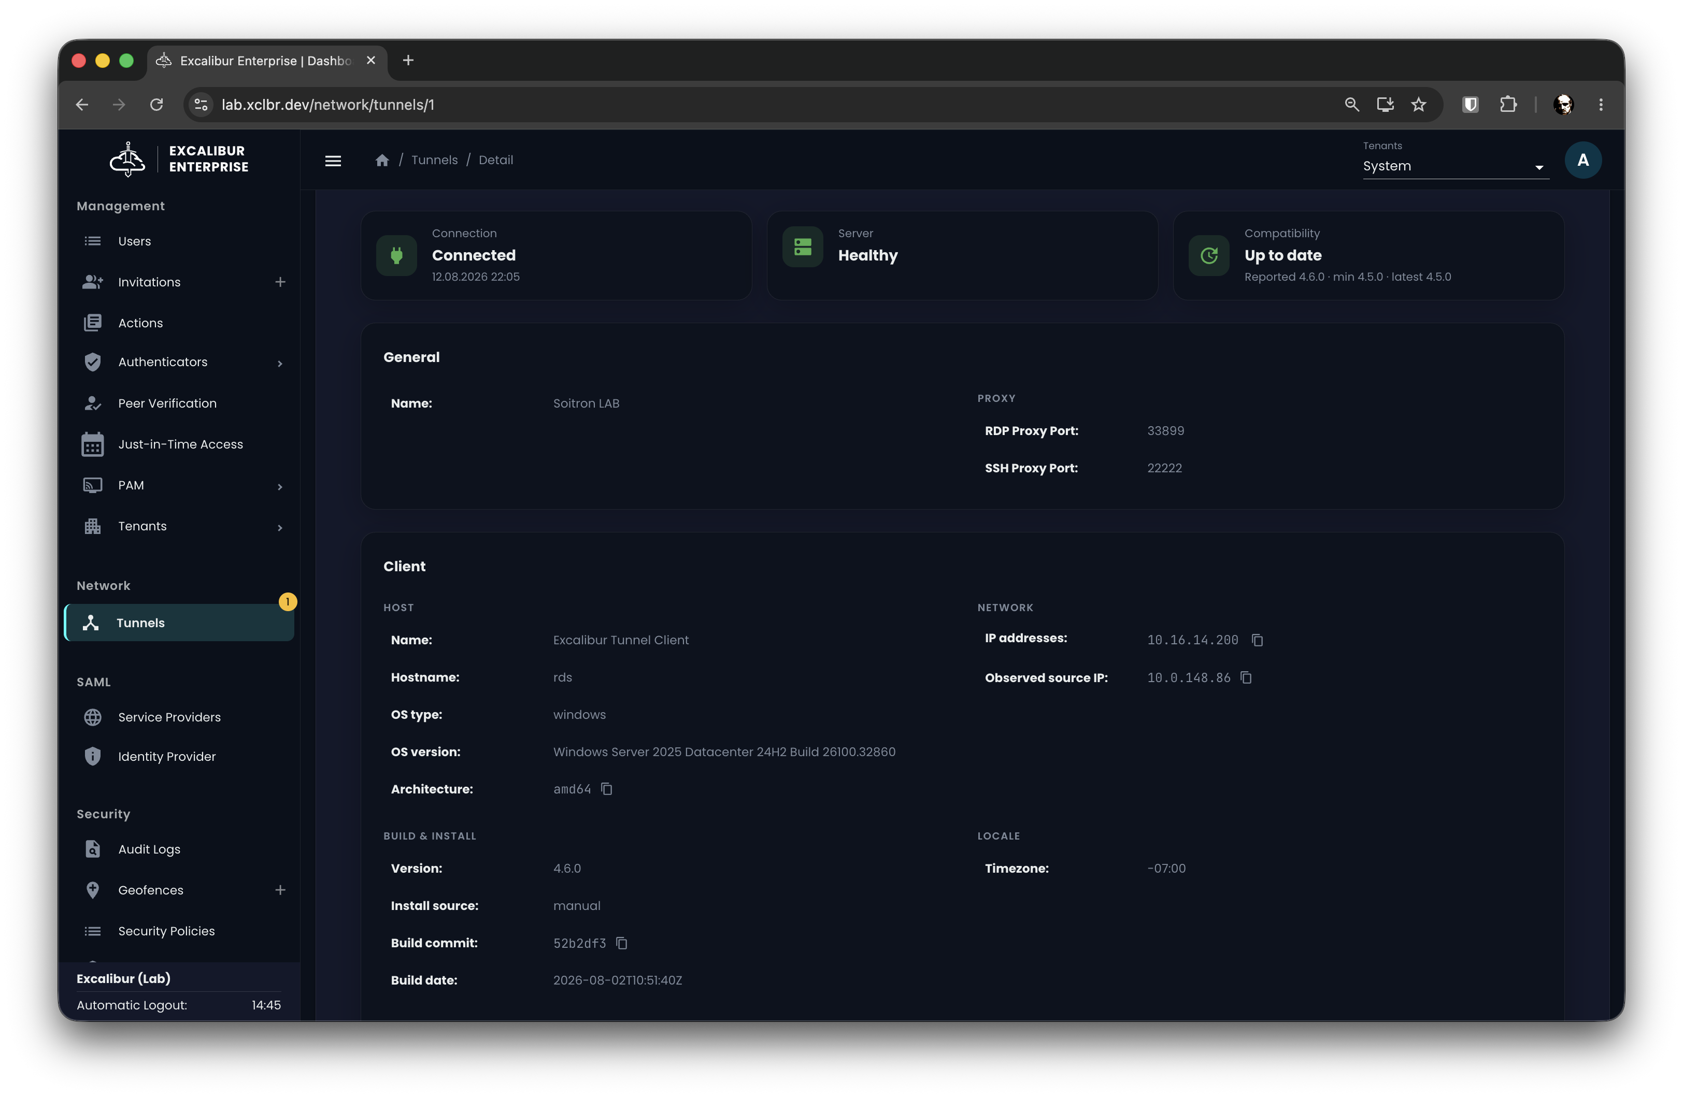Click the name value Soitron LAB
This screenshot has height=1098, width=1683.
tap(586, 403)
